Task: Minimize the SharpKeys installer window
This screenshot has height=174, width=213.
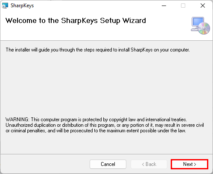Action: tap(164, 6)
